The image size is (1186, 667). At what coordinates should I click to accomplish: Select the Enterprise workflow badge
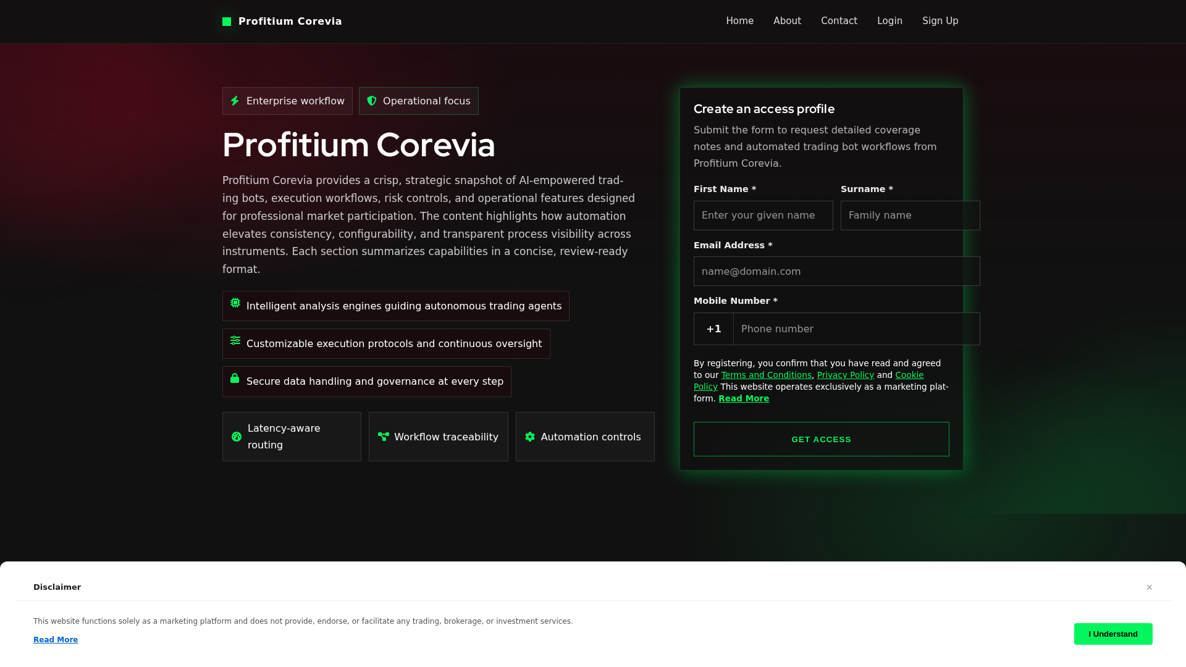coord(287,101)
